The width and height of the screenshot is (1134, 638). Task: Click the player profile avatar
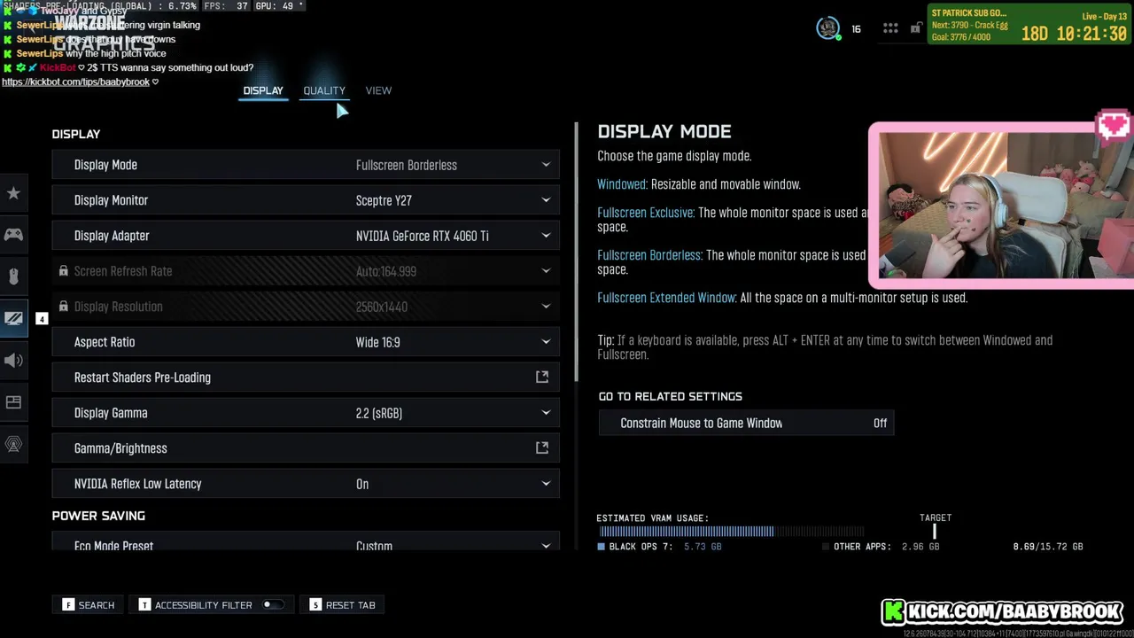(x=827, y=28)
